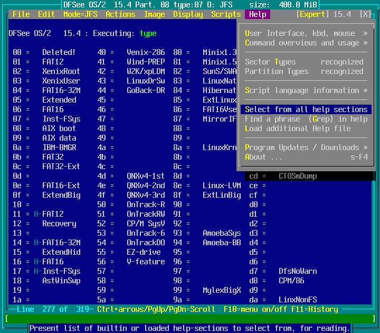Viewport: 380px width, 333px height.
Task: Expand Program Updates / Downloads submenu
Action: [x=306, y=147]
